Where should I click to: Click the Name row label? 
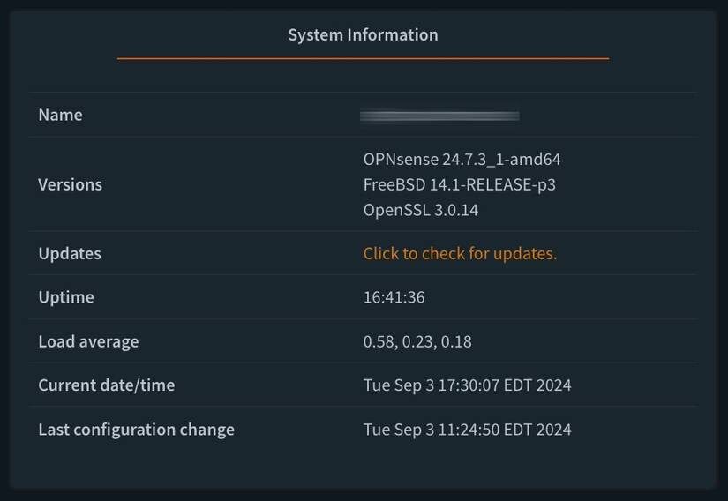[x=60, y=115]
